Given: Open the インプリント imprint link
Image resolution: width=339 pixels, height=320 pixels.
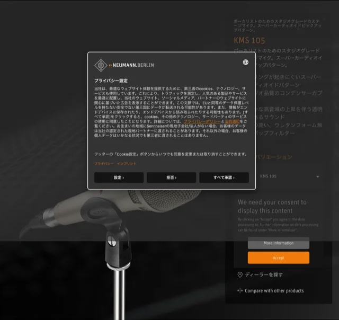Looking at the screenshot, I should click(127, 164).
